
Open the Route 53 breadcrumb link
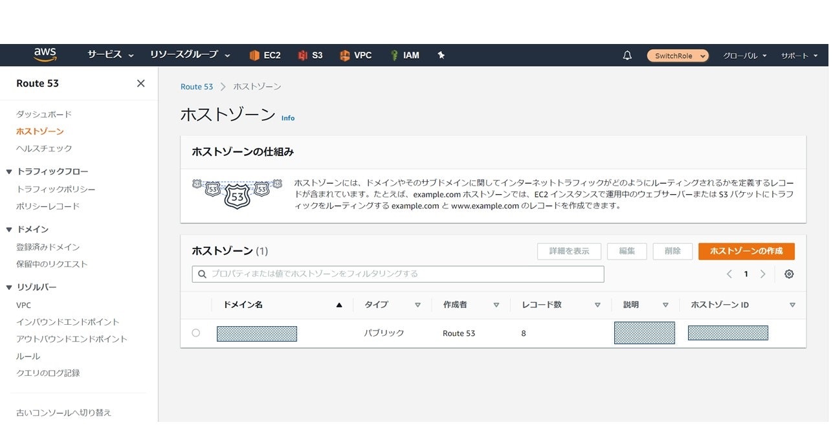coord(197,86)
